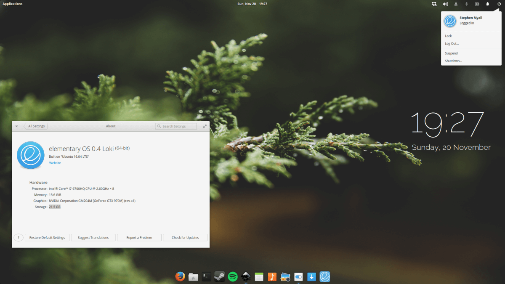
Task: Open the sound volume indicator
Action: pyautogui.click(x=445, y=4)
